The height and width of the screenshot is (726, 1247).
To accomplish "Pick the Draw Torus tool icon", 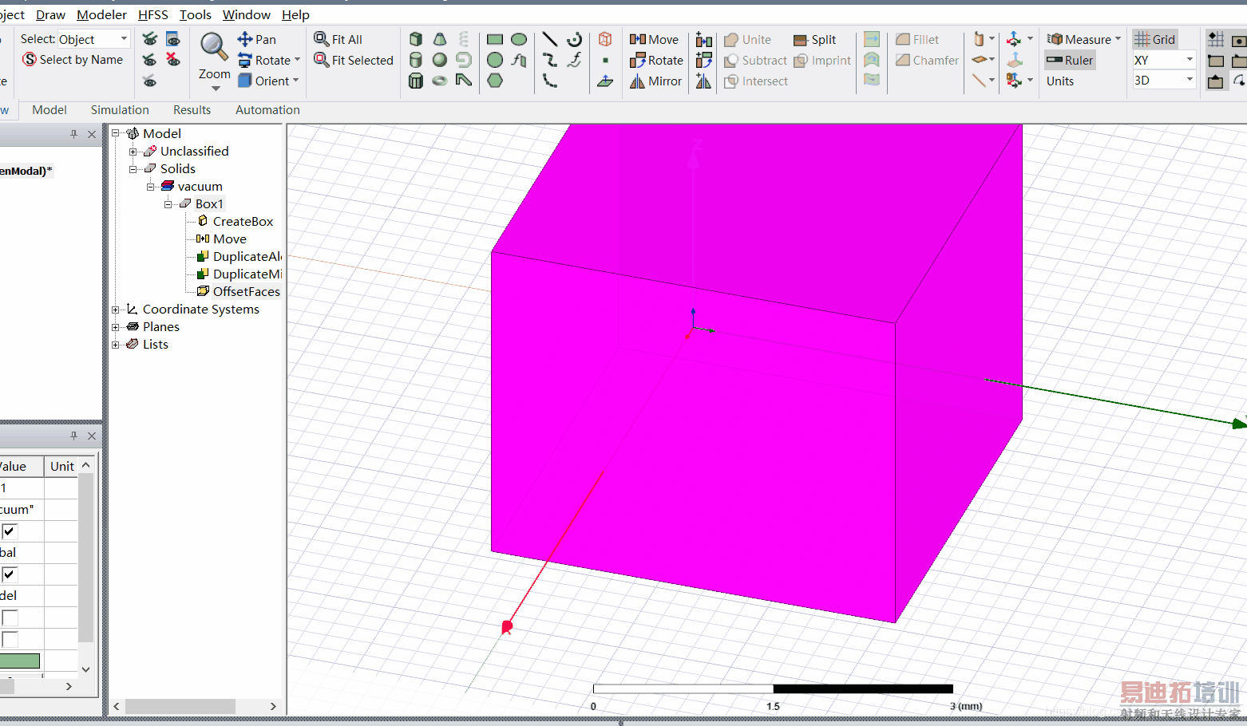I will click(439, 81).
